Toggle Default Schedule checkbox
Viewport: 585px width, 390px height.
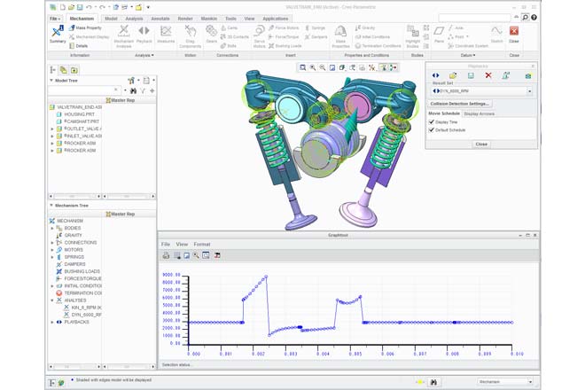432,130
